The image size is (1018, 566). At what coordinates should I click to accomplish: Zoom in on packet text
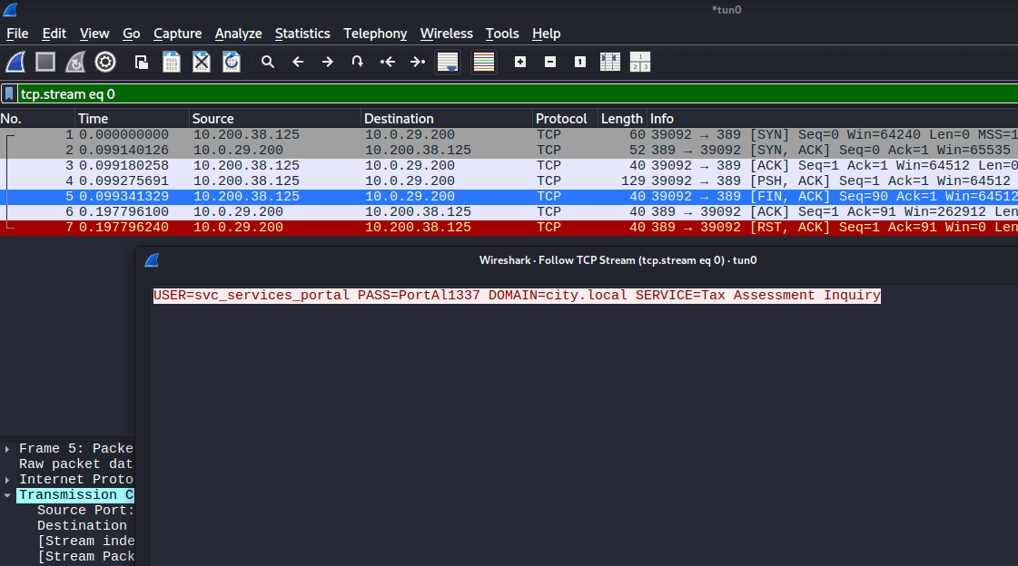pyautogui.click(x=520, y=62)
